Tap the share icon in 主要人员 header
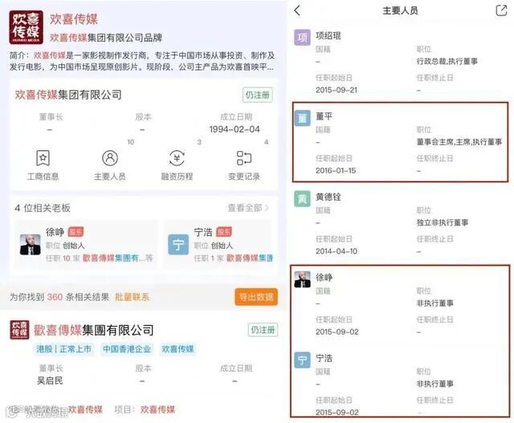 [501, 10]
